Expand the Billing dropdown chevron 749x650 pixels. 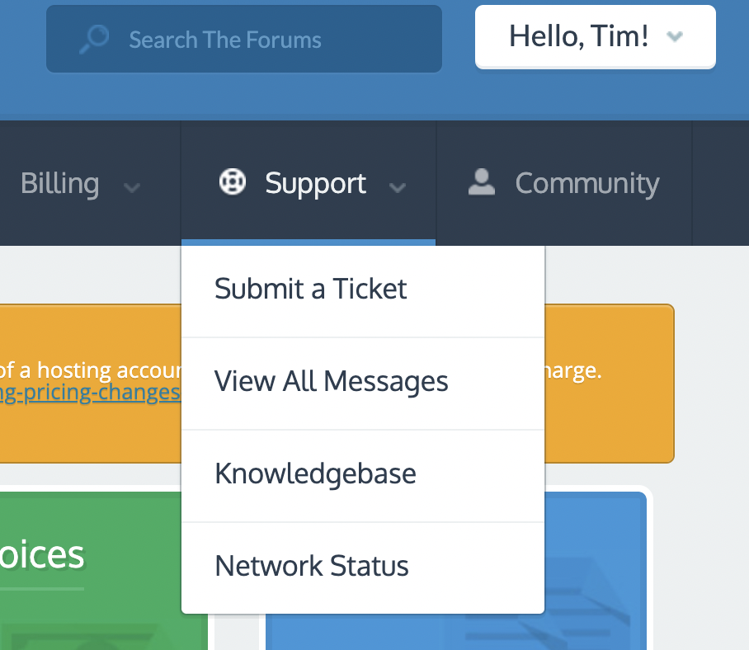click(132, 187)
